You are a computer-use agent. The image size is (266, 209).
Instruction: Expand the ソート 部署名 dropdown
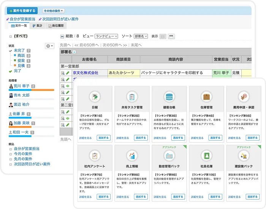[x=141, y=36]
